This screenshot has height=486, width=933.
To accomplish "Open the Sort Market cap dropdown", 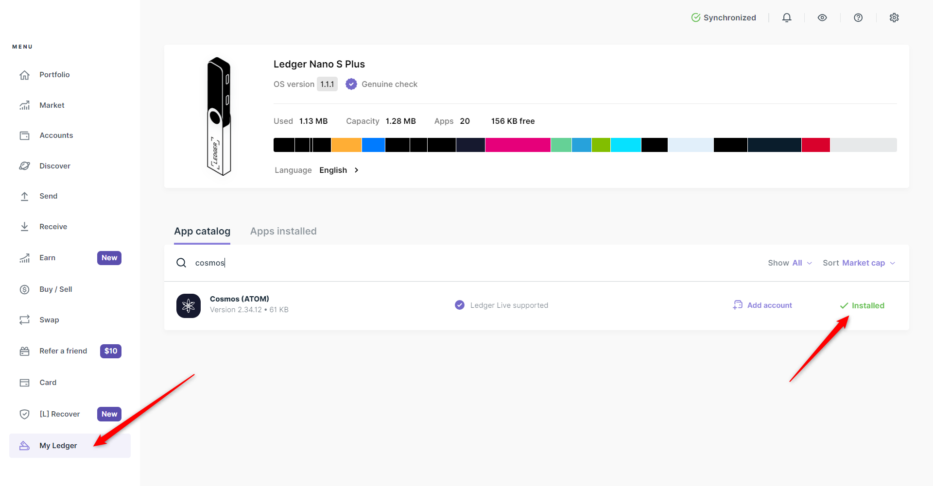I will [859, 263].
